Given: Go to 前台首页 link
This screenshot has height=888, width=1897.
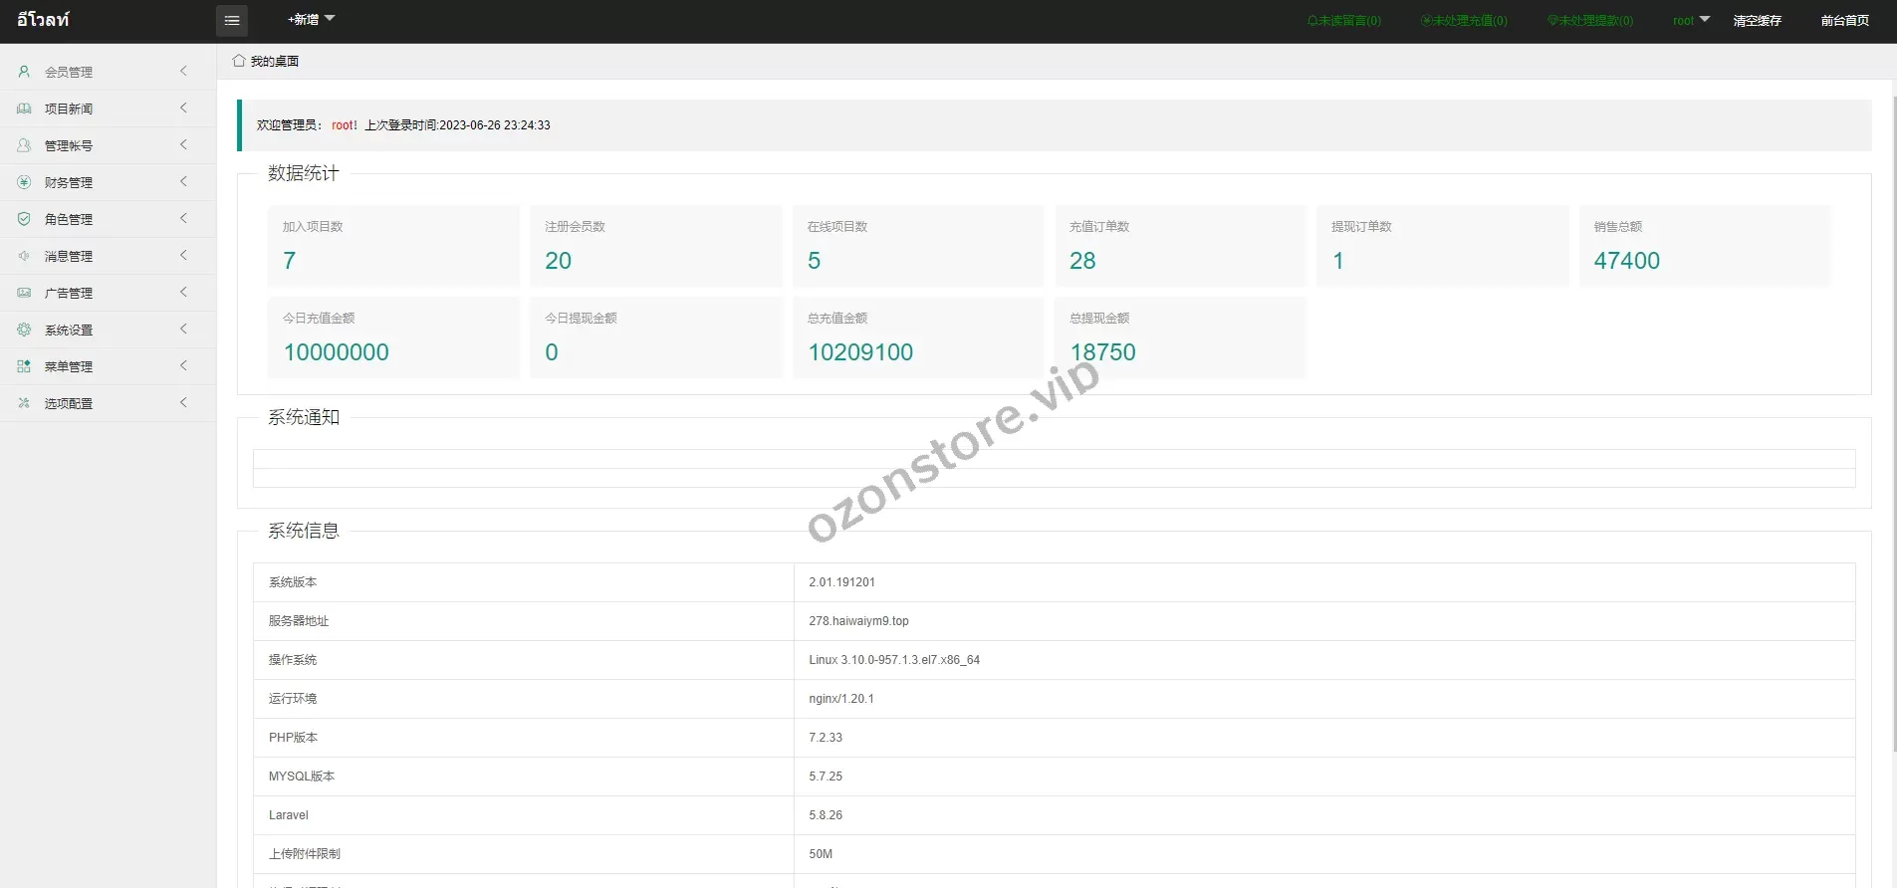Looking at the screenshot, I should (x=1844, y=21).
